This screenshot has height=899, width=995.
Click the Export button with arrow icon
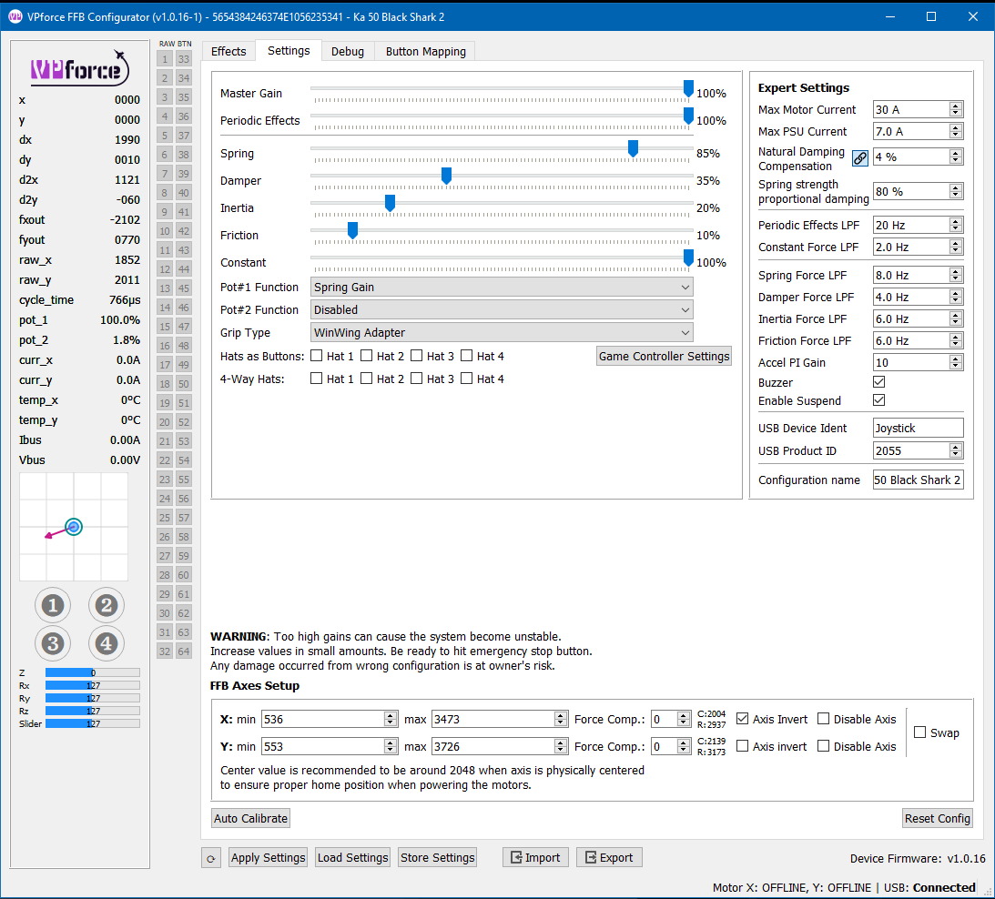(x=609, y=857)
